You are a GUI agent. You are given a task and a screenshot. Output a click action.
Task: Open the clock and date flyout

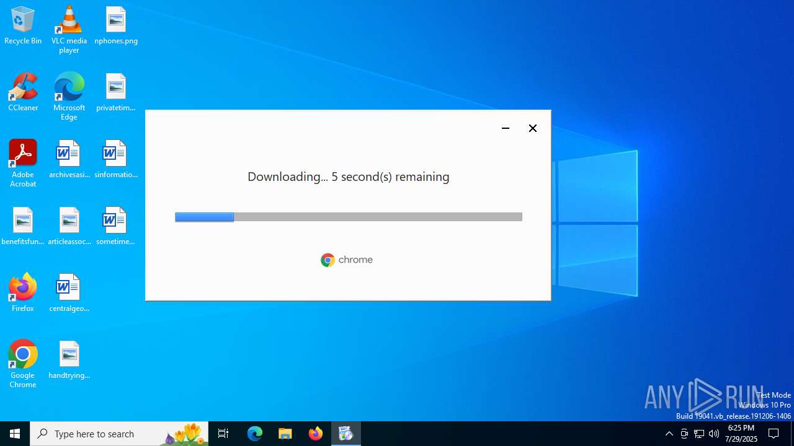click(741, 434)
